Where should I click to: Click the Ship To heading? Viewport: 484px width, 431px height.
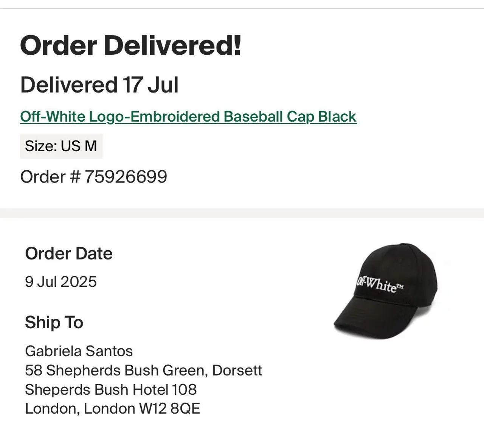pos(54,322)
